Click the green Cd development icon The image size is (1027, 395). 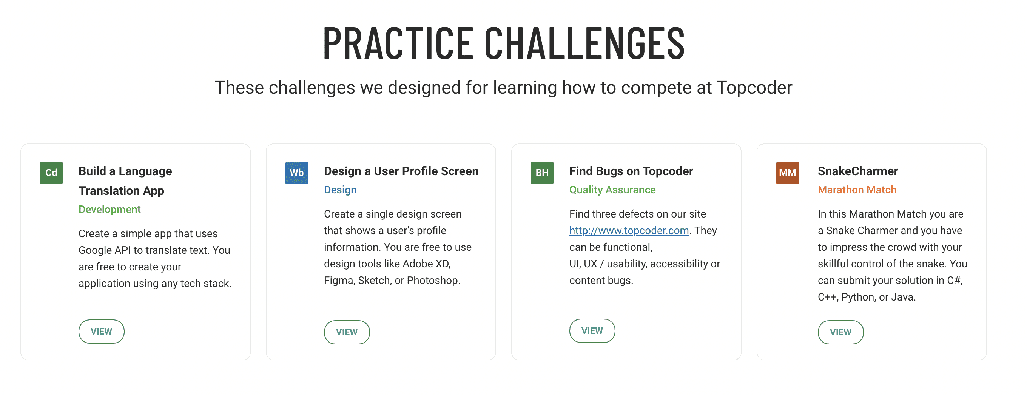coord(51,173)
